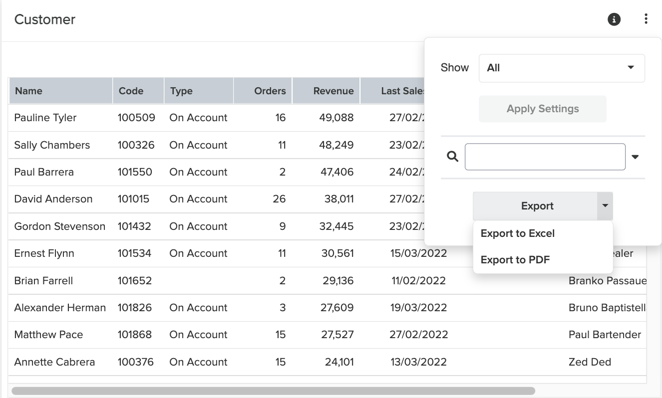Sort by the Orders column header

(263, 91)
